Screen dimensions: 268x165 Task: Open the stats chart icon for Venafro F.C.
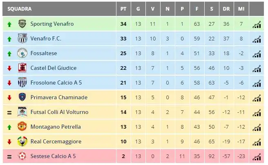click(257, 39)
